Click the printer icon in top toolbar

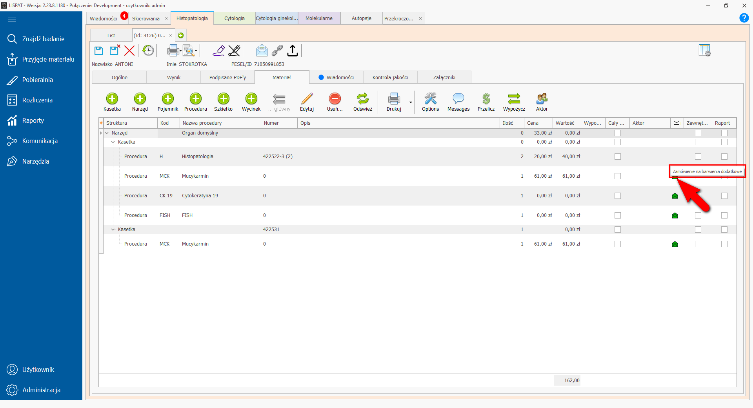pos(173,51)
